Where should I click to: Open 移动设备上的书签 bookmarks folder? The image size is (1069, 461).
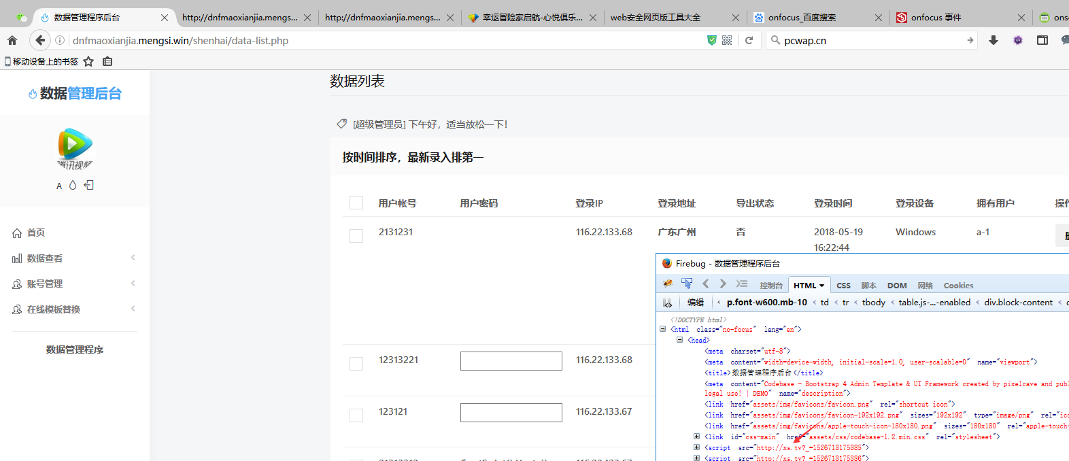[x=41, y=61]
